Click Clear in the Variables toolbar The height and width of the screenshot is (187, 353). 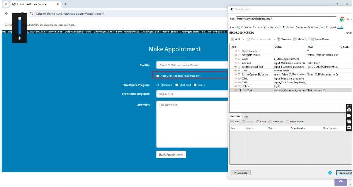point(261,122)
